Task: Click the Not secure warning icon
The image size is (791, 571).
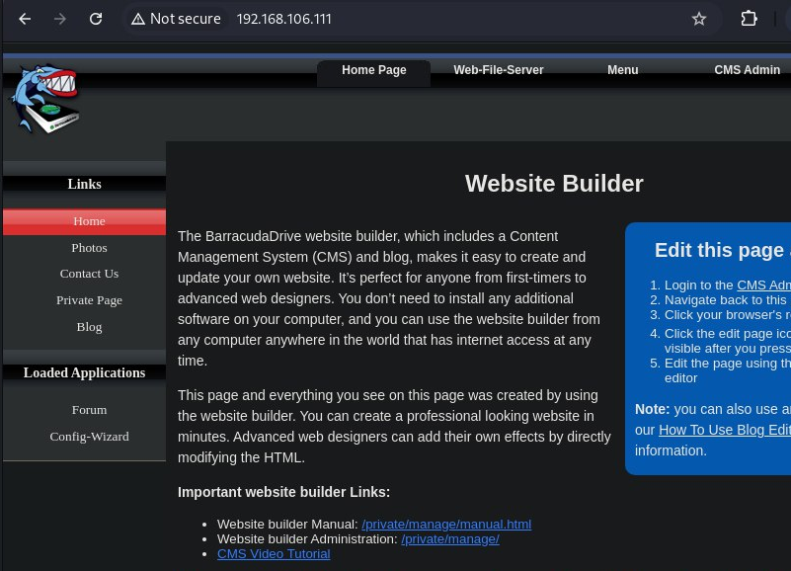Action: coord(137,19)
